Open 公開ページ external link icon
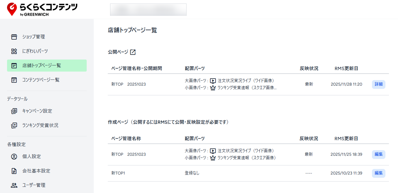This screenshot has height=193, width=398. 133,52
